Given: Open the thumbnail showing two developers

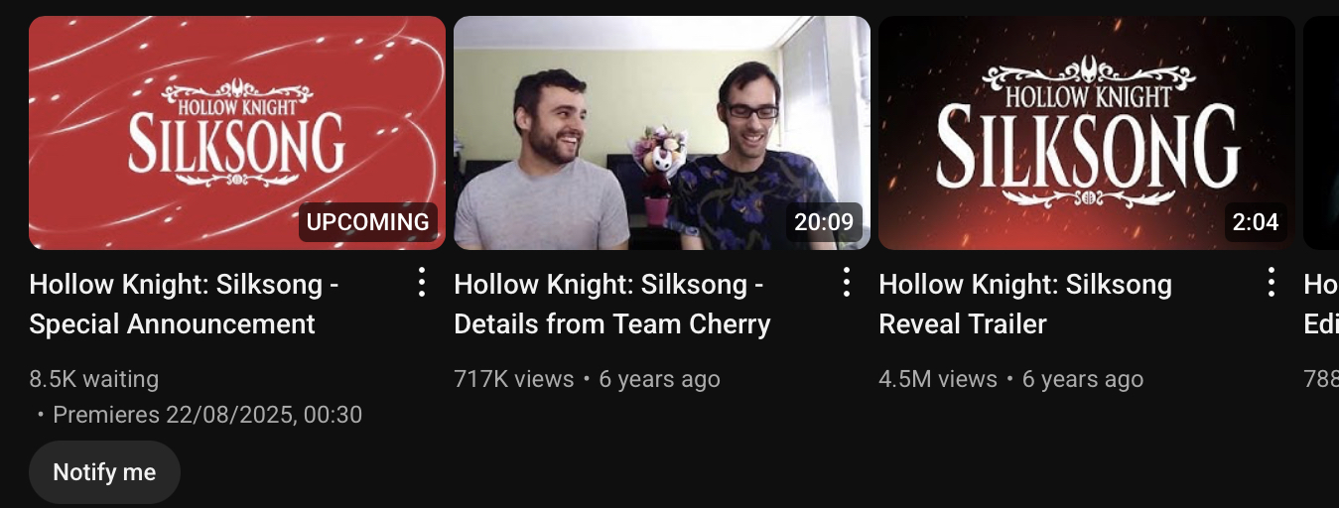Looking at the screenshot, I should [662, 133].
